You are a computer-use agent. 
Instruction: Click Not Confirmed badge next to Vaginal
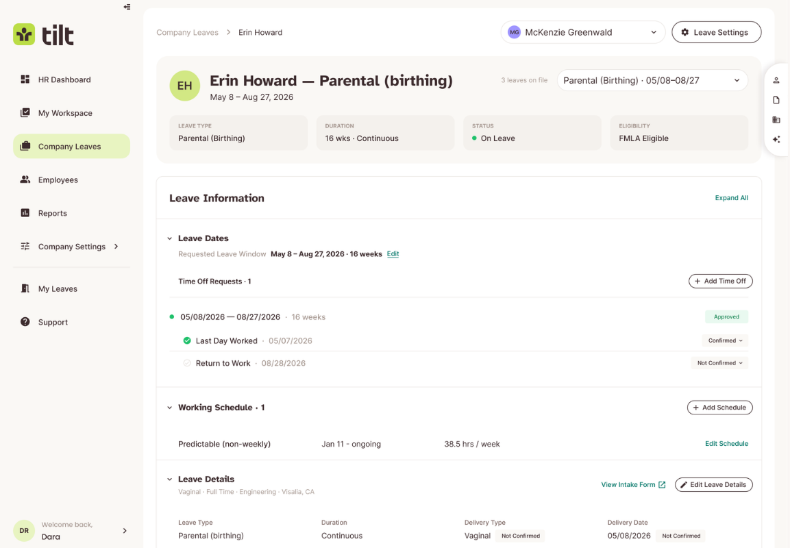[521, 536]
